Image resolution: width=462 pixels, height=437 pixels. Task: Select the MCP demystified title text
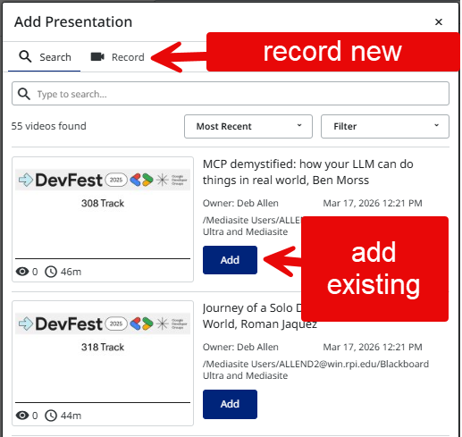tap(308, 172)
